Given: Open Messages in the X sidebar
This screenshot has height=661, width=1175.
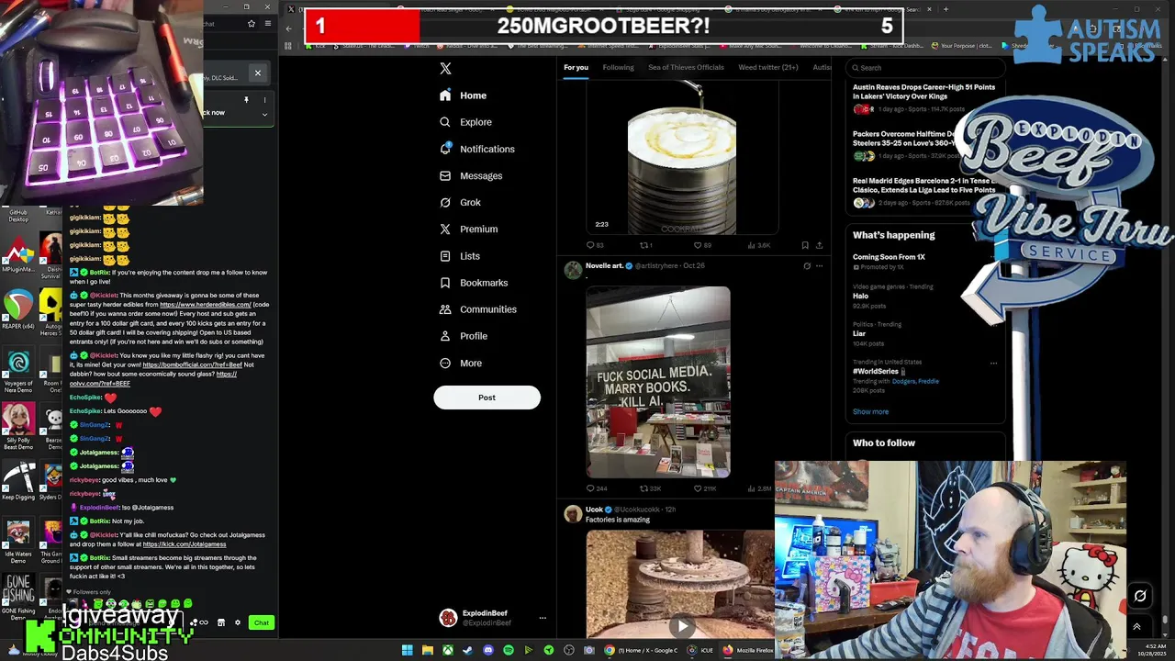Looking at the screenshot, I should (470, 175).
